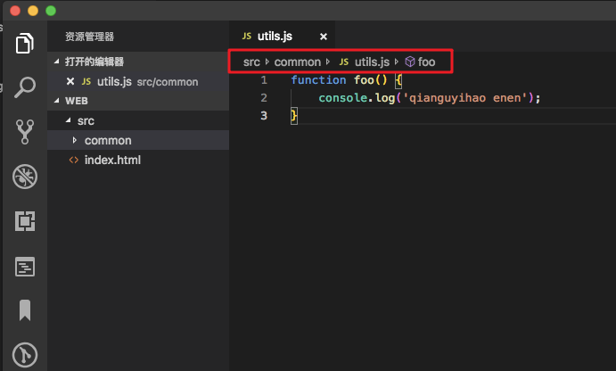
Task: Collapse the src folder in tree
Action: (x=67, y=121)
